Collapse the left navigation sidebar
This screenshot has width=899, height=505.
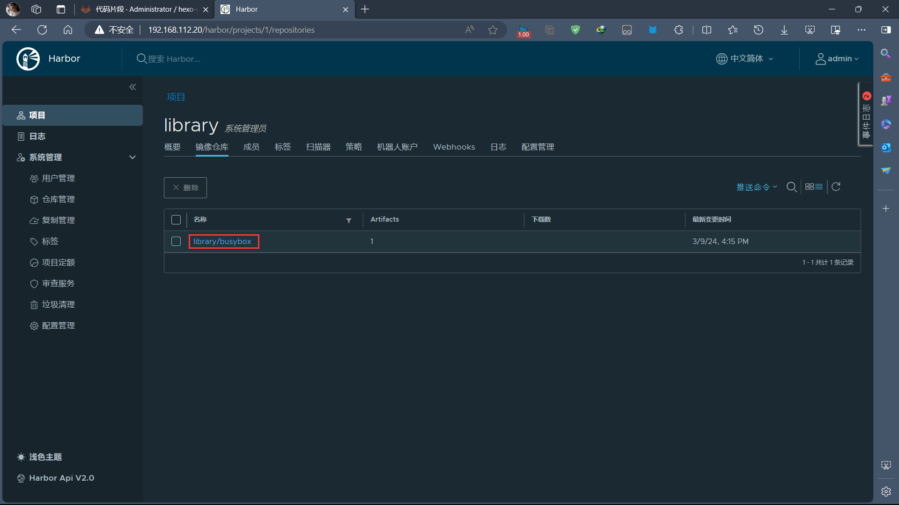tap(133, 87)
